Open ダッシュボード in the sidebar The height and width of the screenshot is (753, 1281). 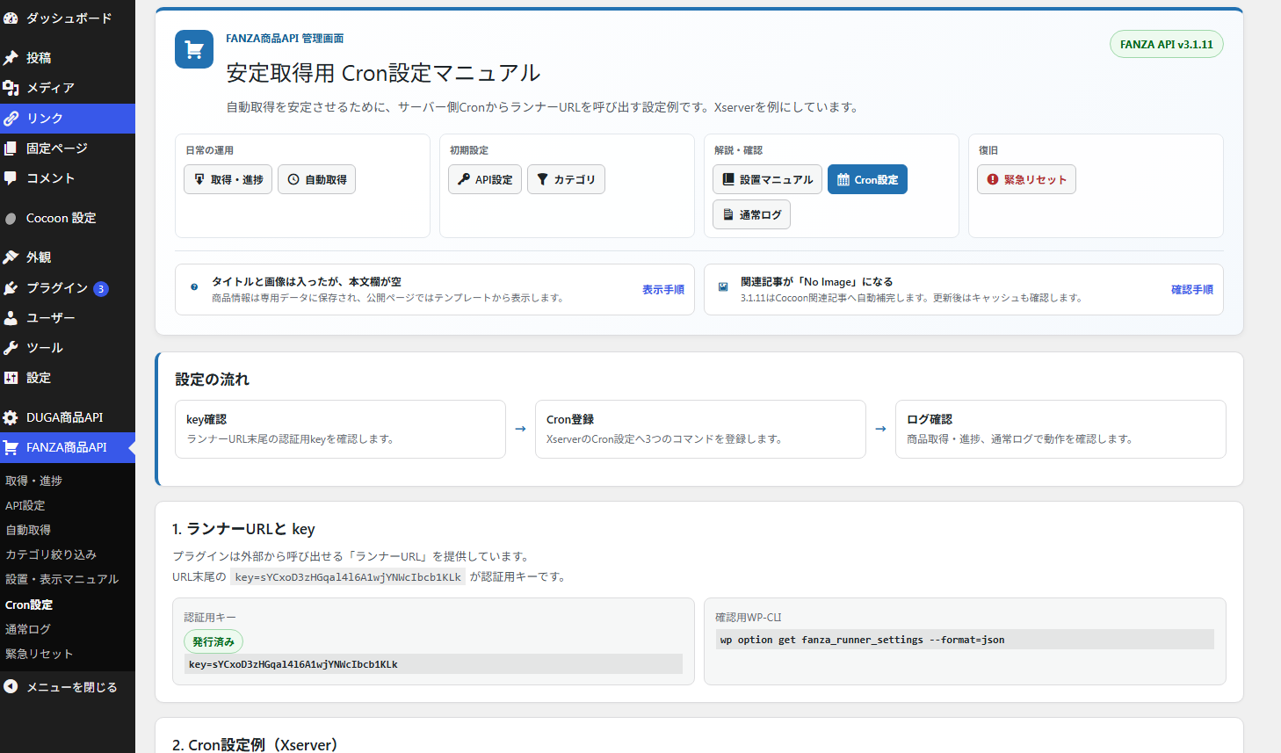68,18
